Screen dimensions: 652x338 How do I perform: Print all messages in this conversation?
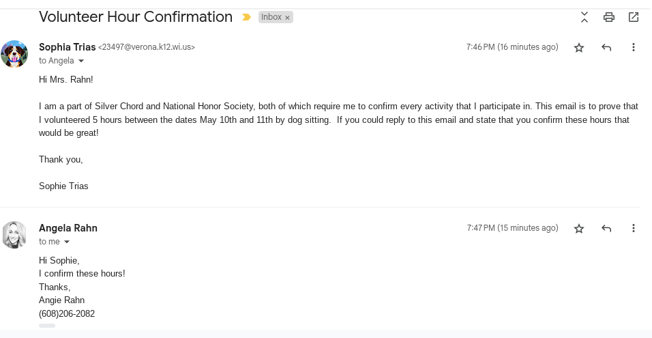(x=609, y=17)
